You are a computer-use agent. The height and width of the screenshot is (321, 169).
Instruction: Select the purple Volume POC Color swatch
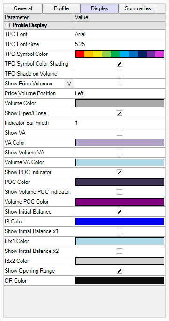point(120,202)
